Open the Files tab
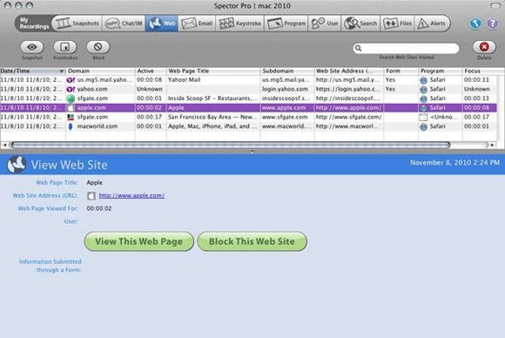 pyautogui.click(x=397, y=24)
